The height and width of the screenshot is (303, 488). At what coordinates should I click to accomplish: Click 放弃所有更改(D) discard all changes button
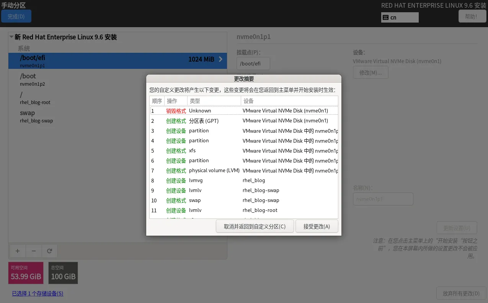pyautogui.click(x=461, y=293)
